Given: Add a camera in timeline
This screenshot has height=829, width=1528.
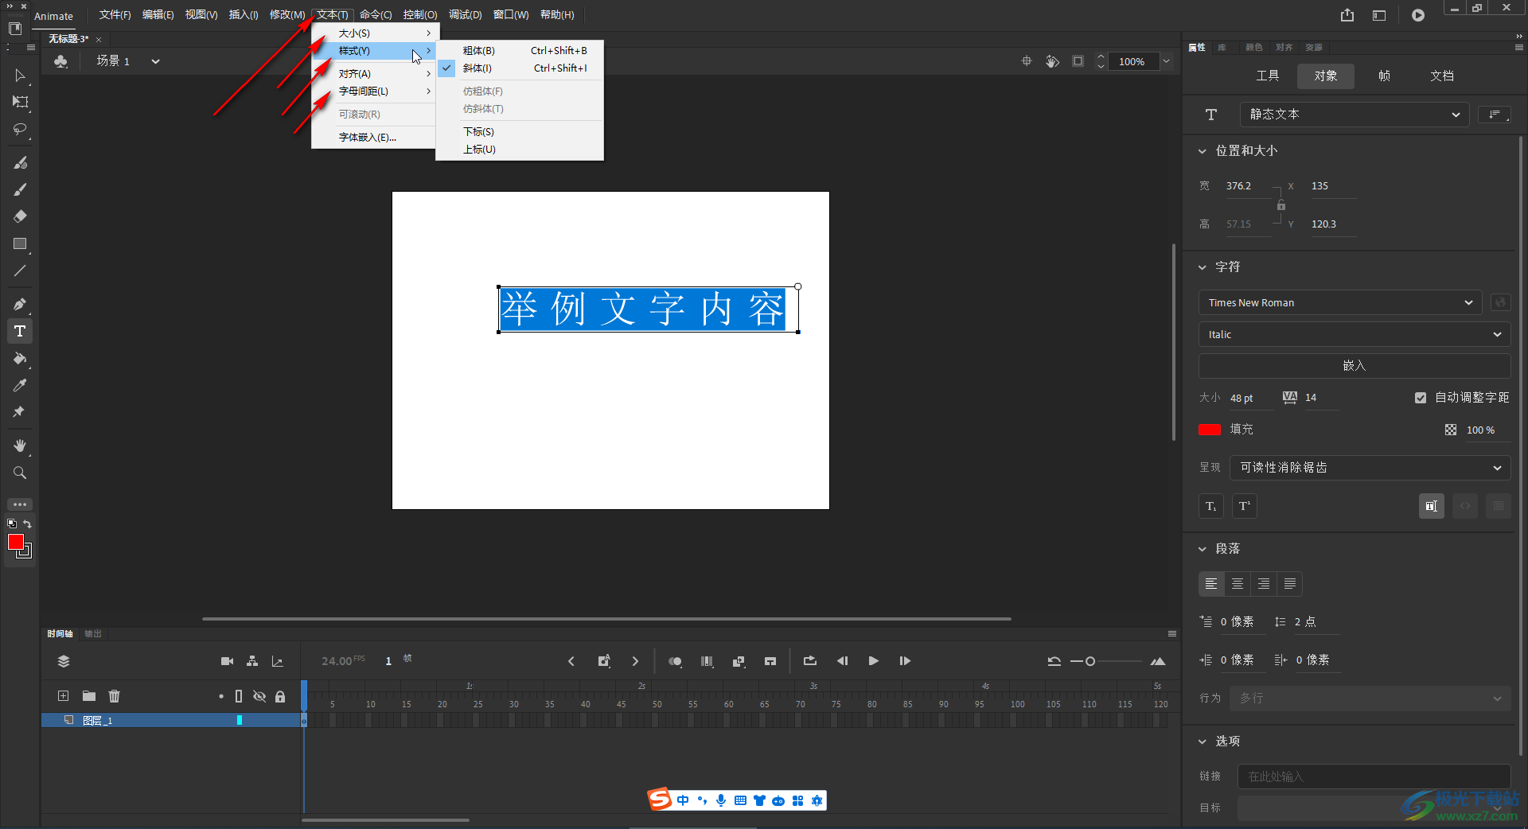Looking at the screenshot, I should (227, 661).
